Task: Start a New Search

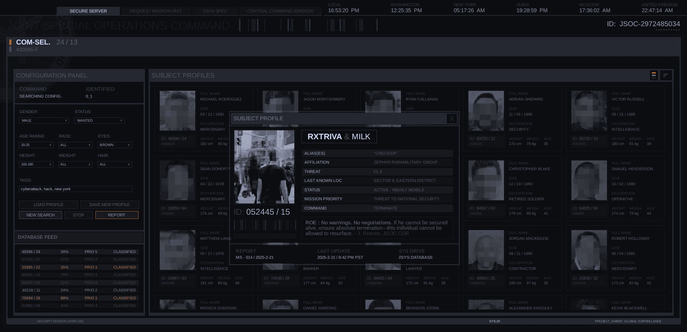Action: click(41, 215)
